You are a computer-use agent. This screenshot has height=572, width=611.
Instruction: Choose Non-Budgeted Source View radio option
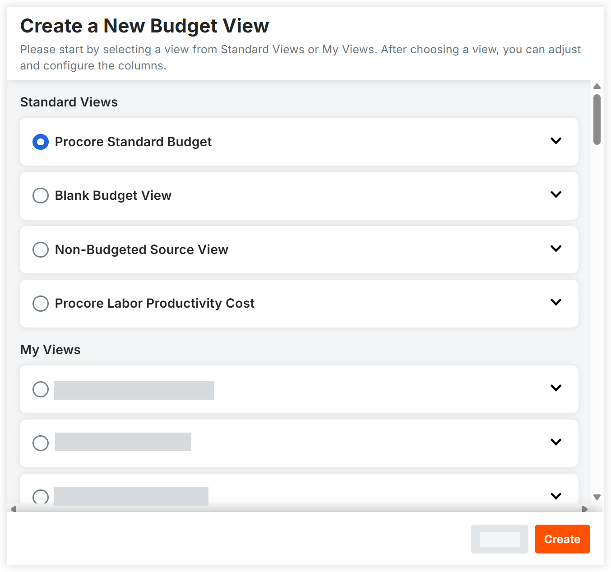[41, 249]
